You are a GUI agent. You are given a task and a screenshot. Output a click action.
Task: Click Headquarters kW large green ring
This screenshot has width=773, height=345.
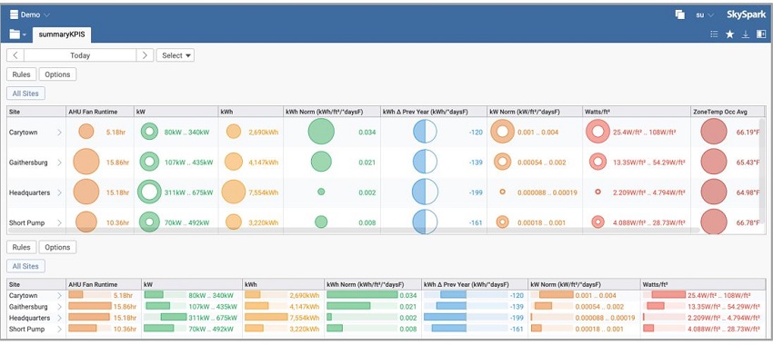149,192
